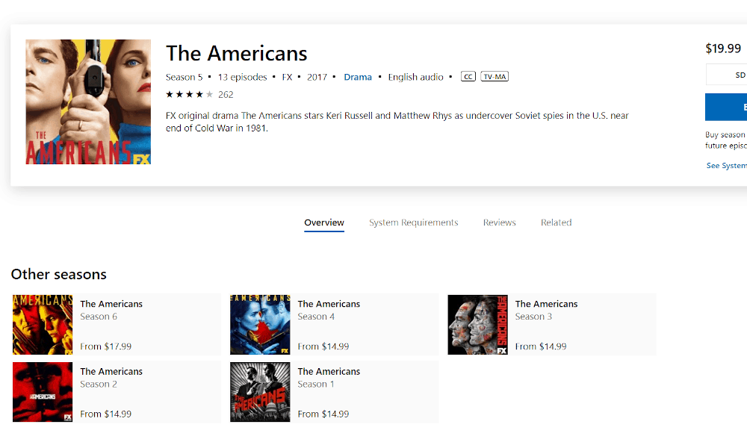Open The Americans Season 6 title link

click(x=111, y=304)
